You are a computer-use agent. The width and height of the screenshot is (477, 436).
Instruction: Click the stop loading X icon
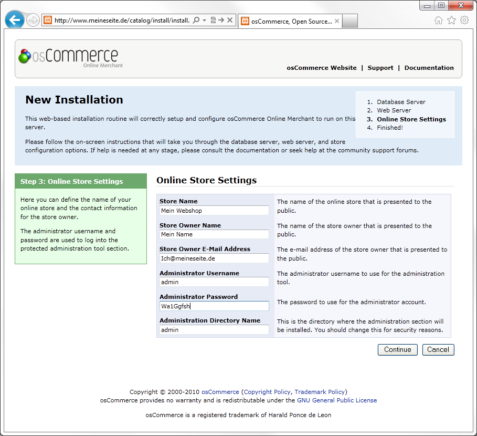pos(230,20)
